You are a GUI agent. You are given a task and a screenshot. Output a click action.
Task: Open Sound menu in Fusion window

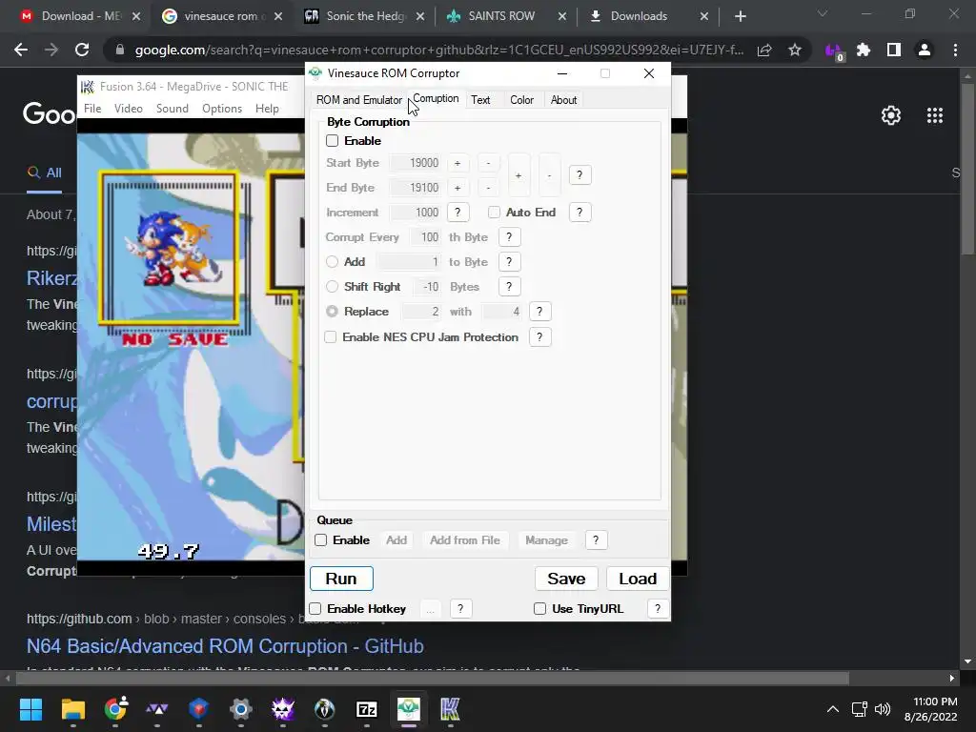click(x=172, y=109)
